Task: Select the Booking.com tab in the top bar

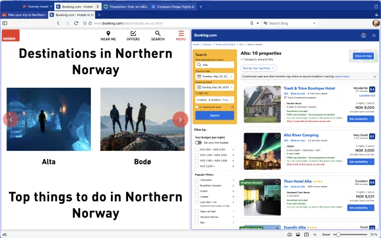Action: pyautogui.click(x=78, y=7)
